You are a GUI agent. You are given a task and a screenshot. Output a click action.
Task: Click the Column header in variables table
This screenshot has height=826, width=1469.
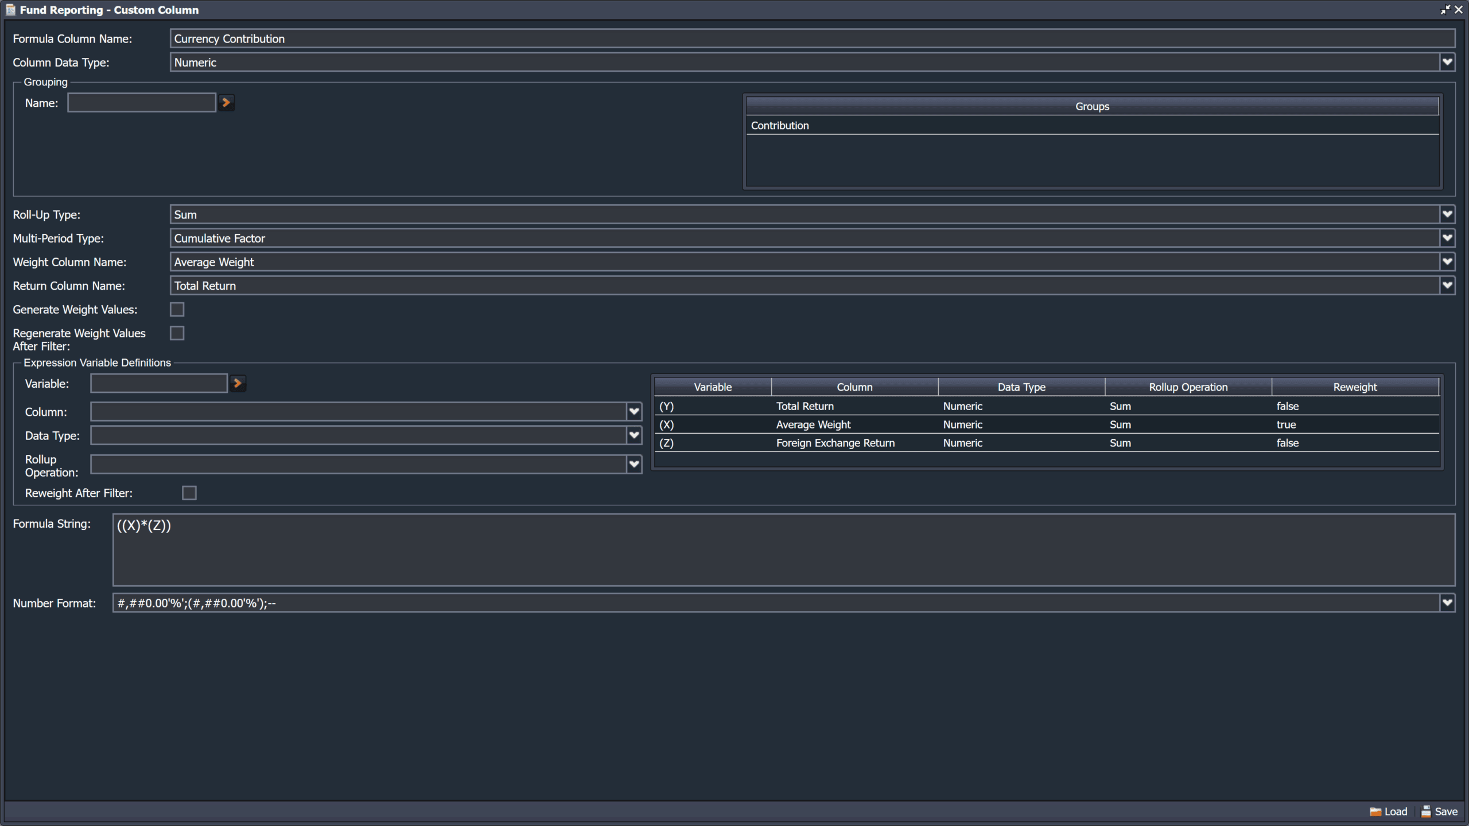point(855,387)
